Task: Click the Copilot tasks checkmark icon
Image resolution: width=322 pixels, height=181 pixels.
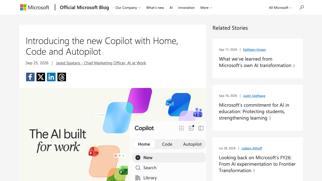Action: pyautogui.click(x=191, y=128)
